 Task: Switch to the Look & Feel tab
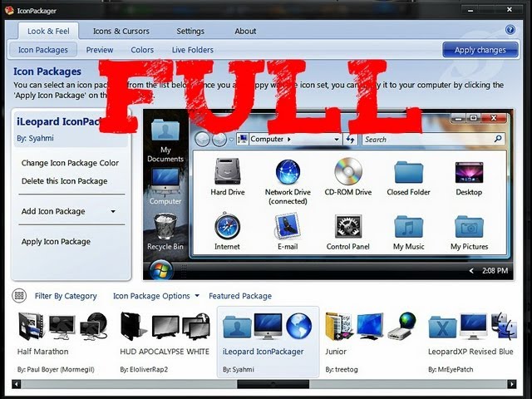pos(48,32)
